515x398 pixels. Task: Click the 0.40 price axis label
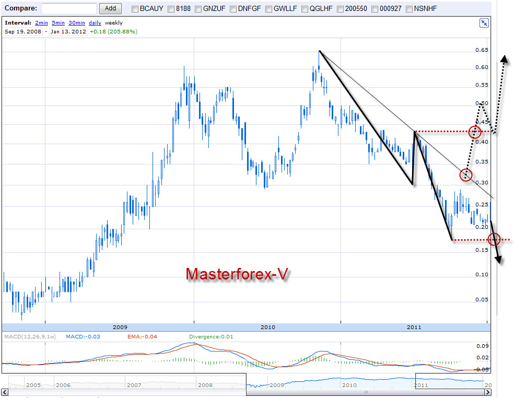[x=482, y=142]
